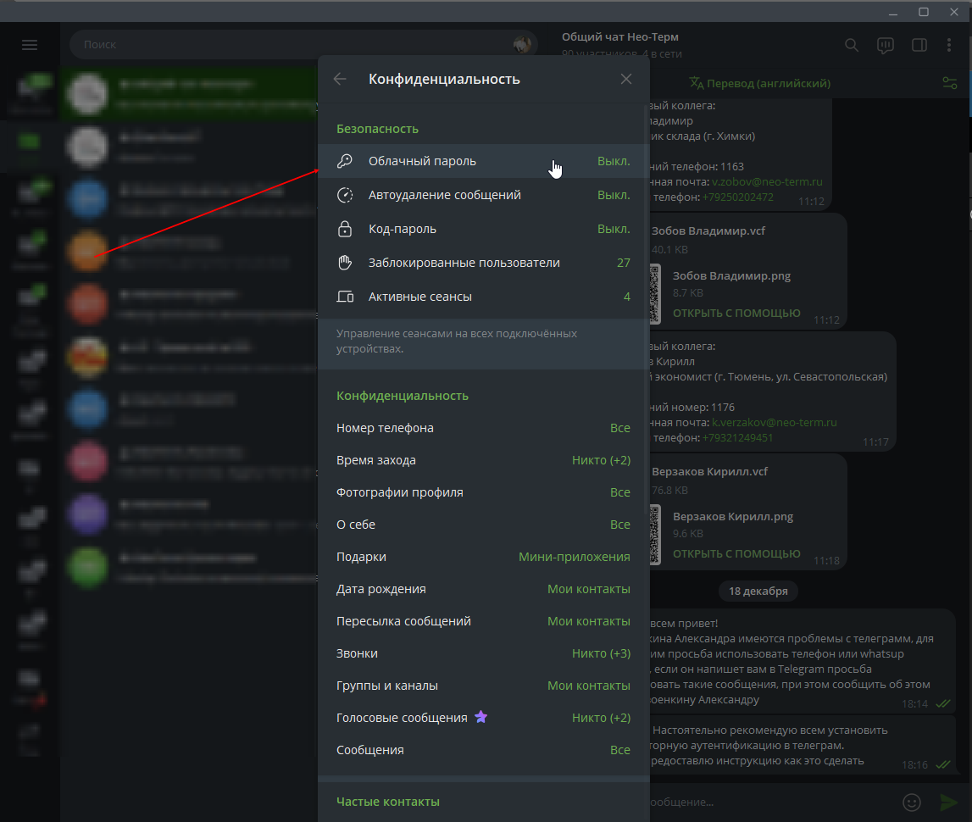Change the Номер телефона privacy setting
Viewport: 972px width, 822px height.
pos(484,428)
